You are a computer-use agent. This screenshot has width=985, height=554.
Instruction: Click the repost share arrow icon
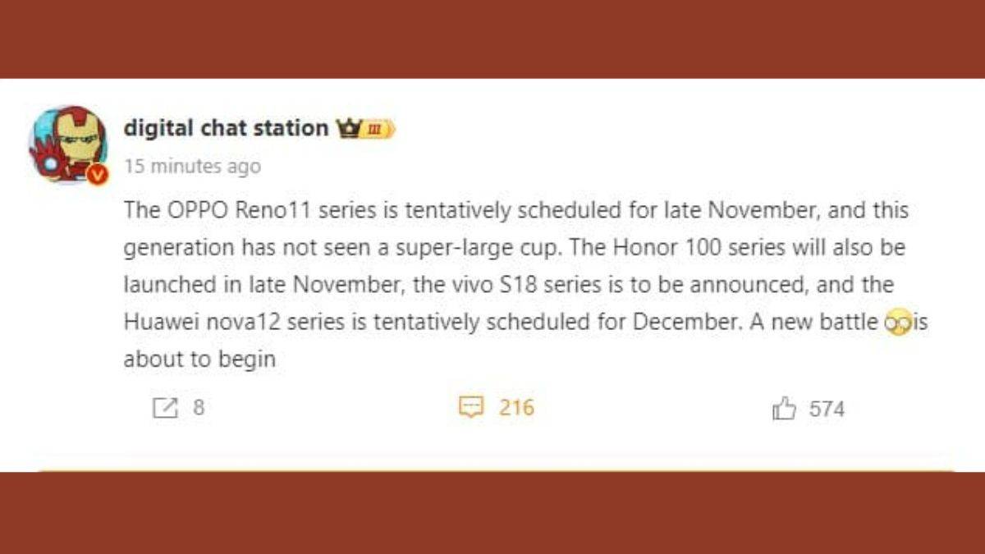(166, 407)
